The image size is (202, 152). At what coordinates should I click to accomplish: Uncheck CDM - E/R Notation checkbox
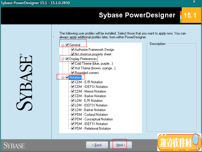pos(73,82)
